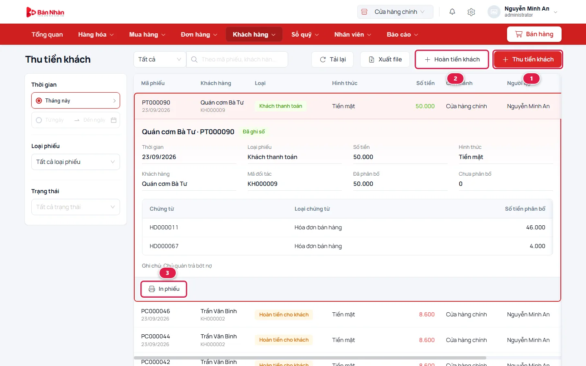Click the store icon beside Cửa hàng chính

coord(365,12)
